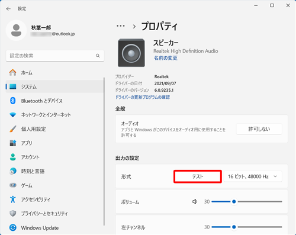Click the アプリ grid icon
The height and width of the screenshot is (235, 296).
coord(13,143)
